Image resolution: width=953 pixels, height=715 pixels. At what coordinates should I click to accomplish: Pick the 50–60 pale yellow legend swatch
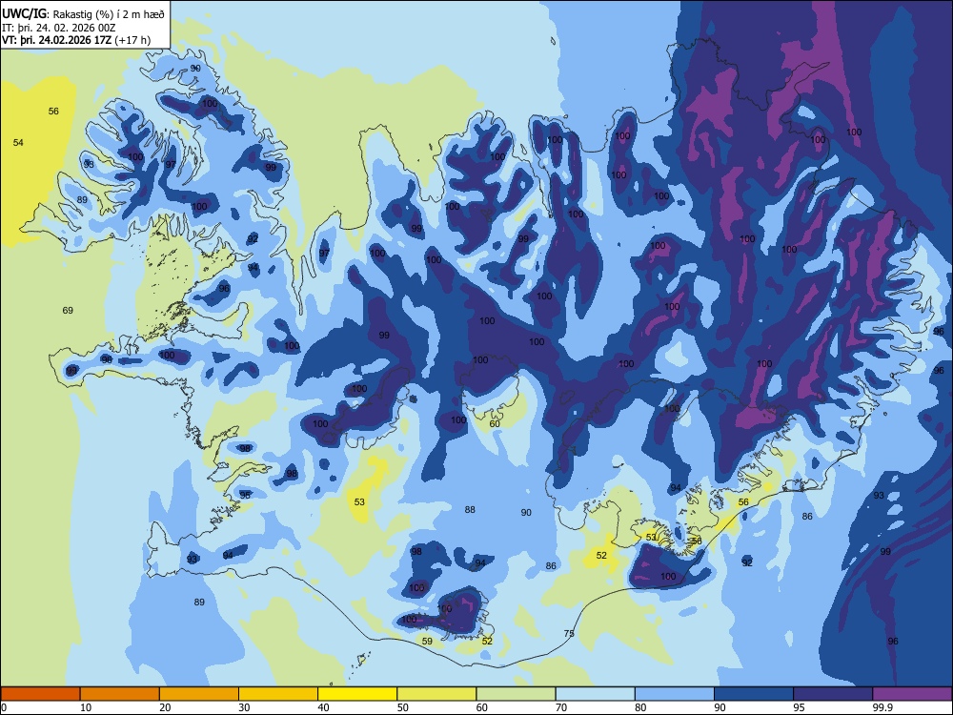point(436,694)
